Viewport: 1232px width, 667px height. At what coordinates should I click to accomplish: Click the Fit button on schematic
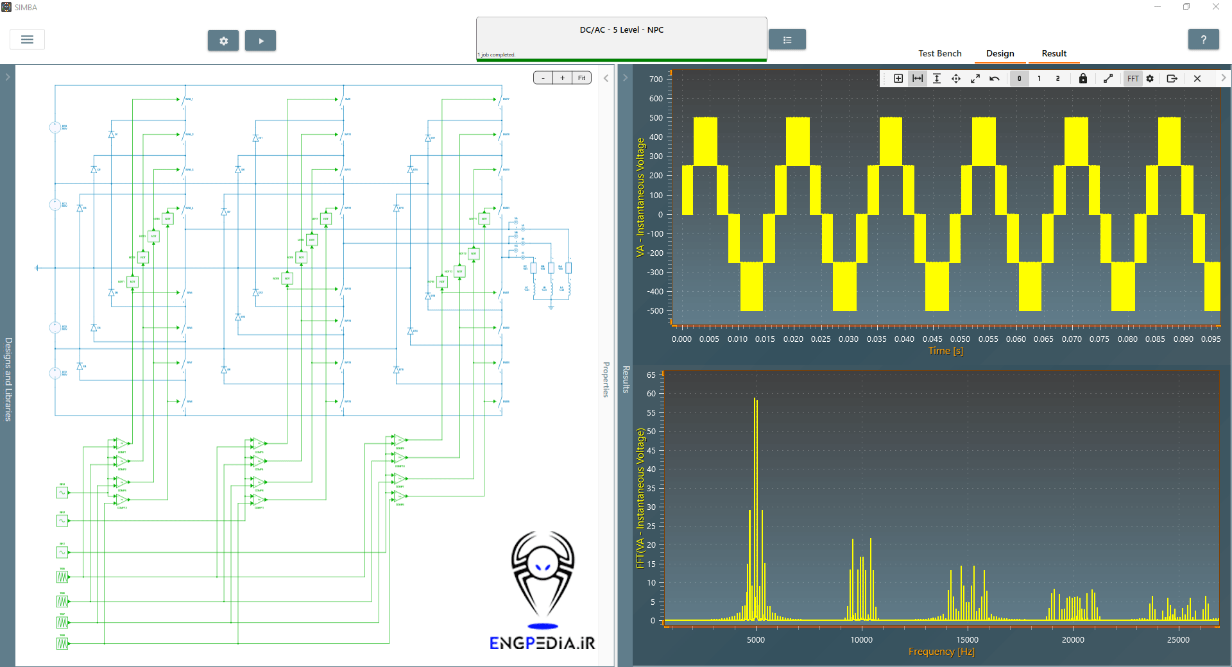(581, 78)
